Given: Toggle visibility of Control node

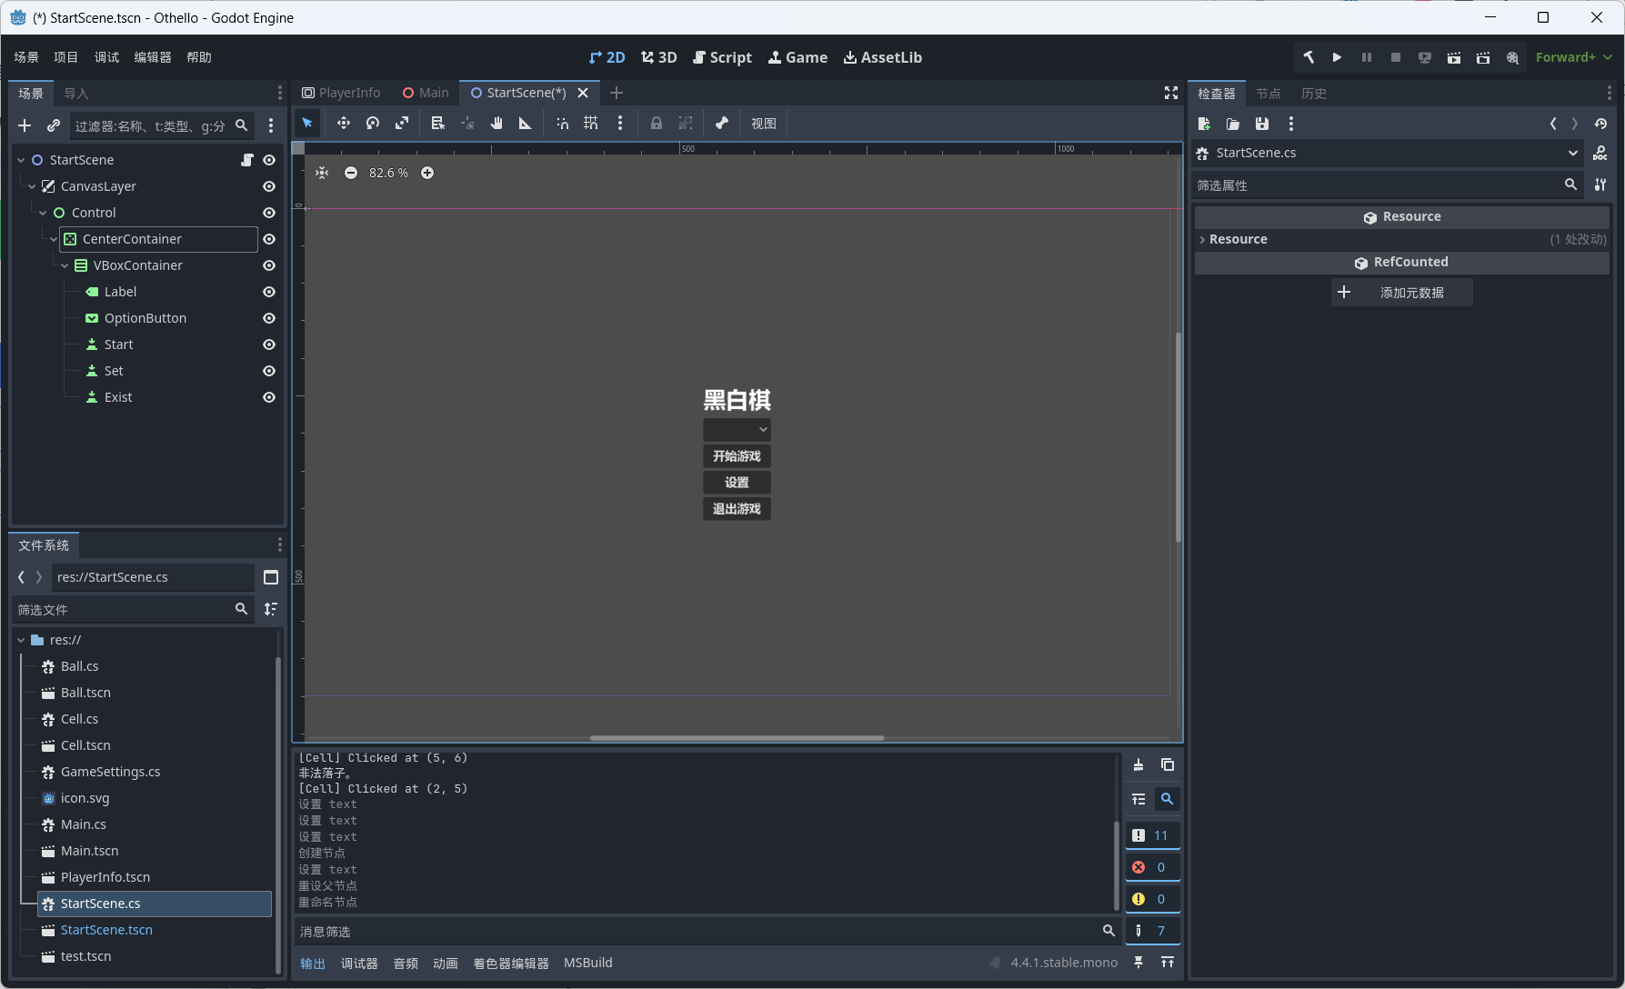Looking at the screenshot, I should pyautogui.click(x=269, y=213).
